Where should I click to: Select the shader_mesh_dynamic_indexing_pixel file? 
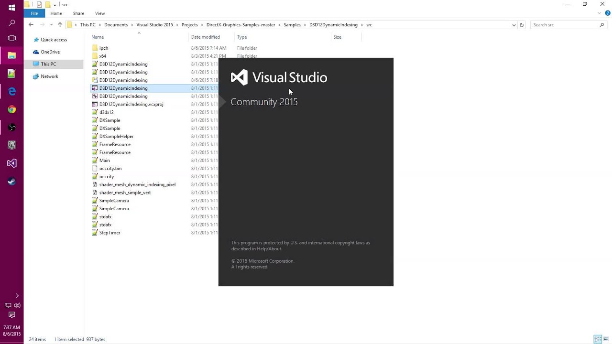point(137,184)
